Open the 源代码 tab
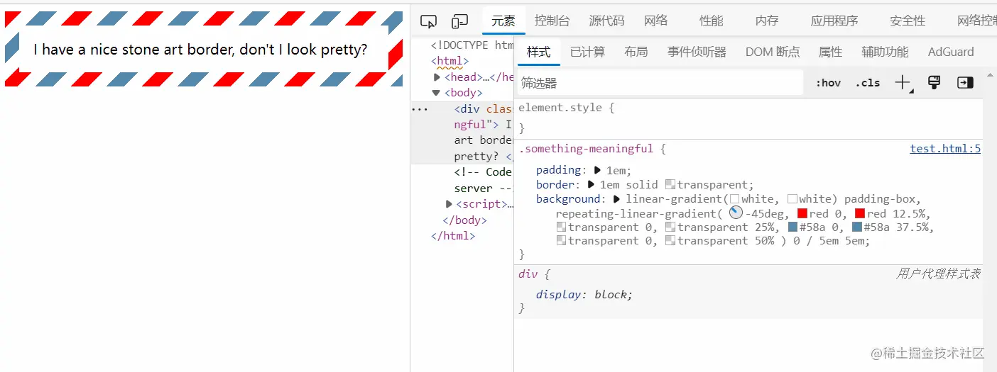 pos(606,21)
